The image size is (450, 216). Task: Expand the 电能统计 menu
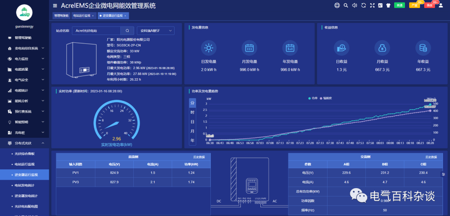[x=25, y=90]
